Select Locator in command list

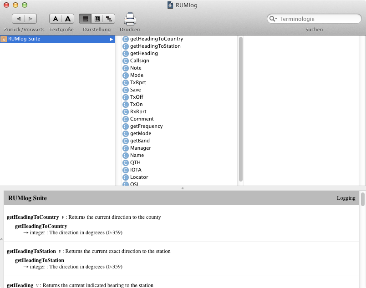point(139,177)
